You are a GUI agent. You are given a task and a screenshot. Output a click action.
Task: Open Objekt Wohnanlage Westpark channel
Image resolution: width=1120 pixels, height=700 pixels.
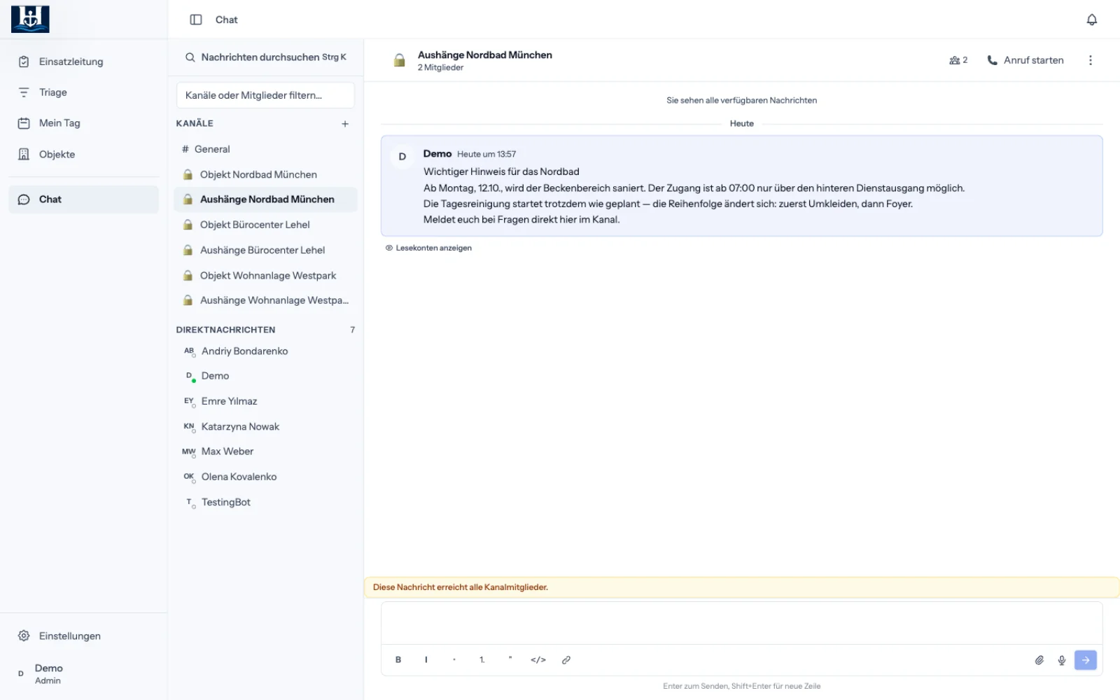click(266, 275)
